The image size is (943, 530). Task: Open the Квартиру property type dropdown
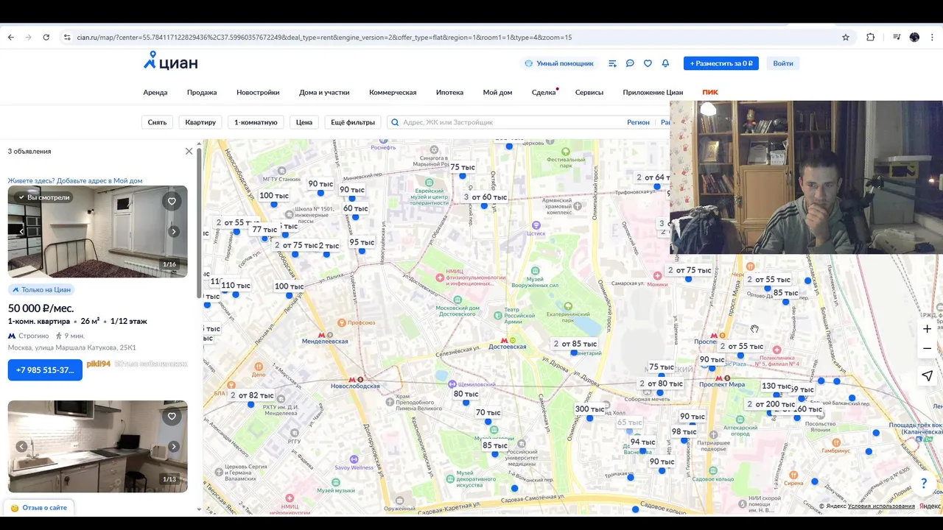click(x=200, y=122)
